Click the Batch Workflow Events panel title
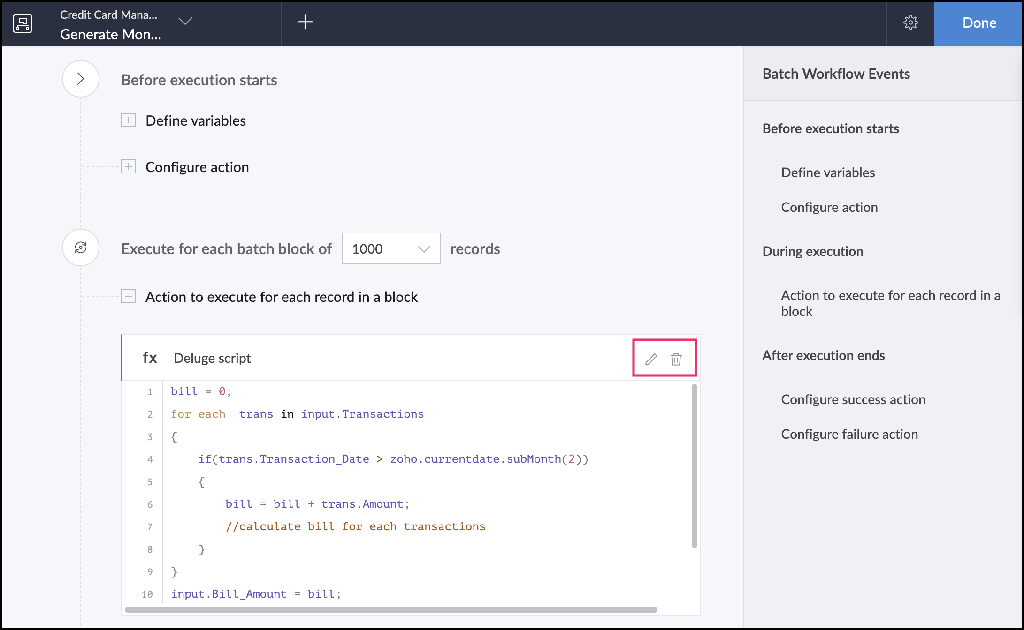1024x630 pixels. click(x=836, y=74)
